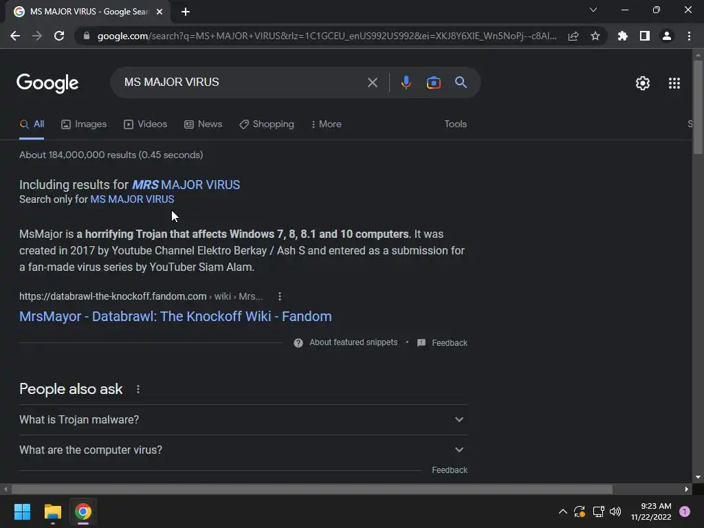The width and height of the screenshot is (704, 528).
Task: Open File Explorer from the taskbar
Action: [52, 511]
